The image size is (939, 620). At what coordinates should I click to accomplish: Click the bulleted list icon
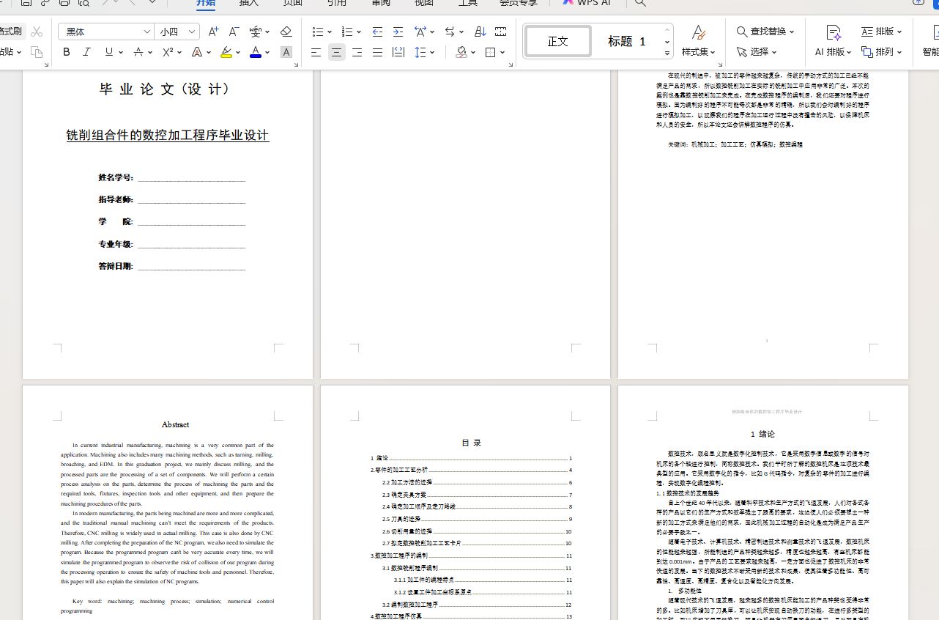coord(318,32)
